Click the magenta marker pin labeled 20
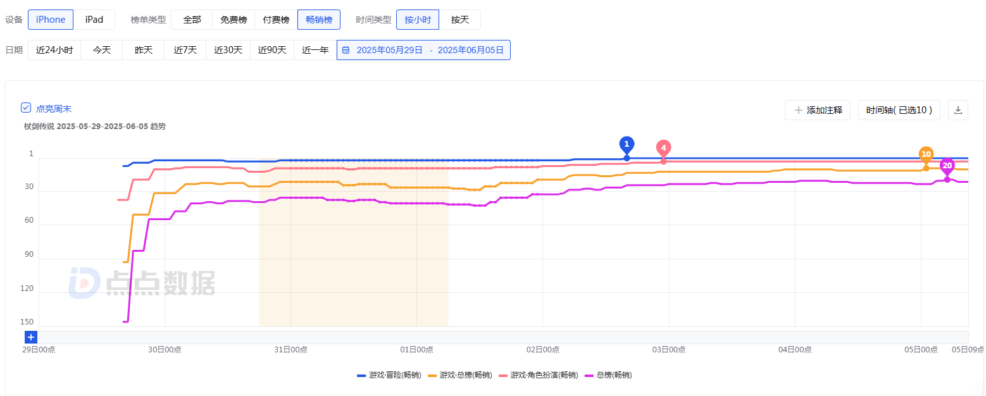Screen dimensions: 986x396 click(x=947, y=166)
